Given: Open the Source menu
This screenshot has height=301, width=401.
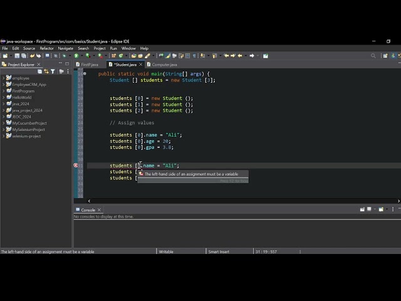Looking at the screenshot, I should point(29,48).
